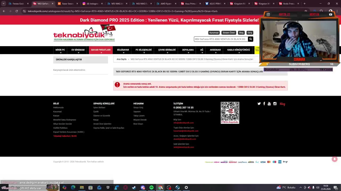This screenshot has height=191, width=341.
Task: Open Ödeme ve Güvenlik link
Action: [x=102, y=116]
